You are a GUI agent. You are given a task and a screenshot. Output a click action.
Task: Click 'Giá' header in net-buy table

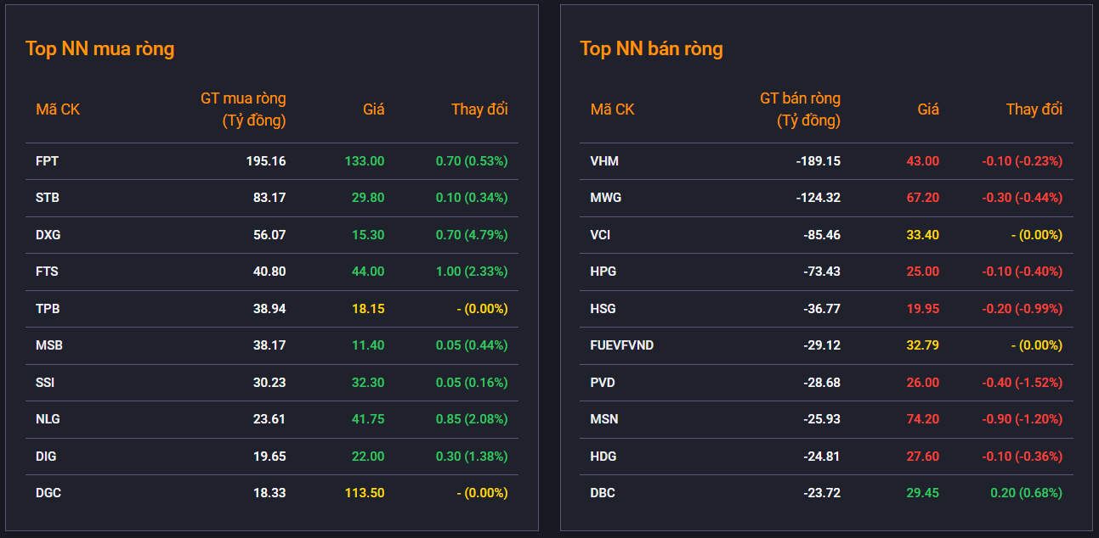[x=374, y=109]
